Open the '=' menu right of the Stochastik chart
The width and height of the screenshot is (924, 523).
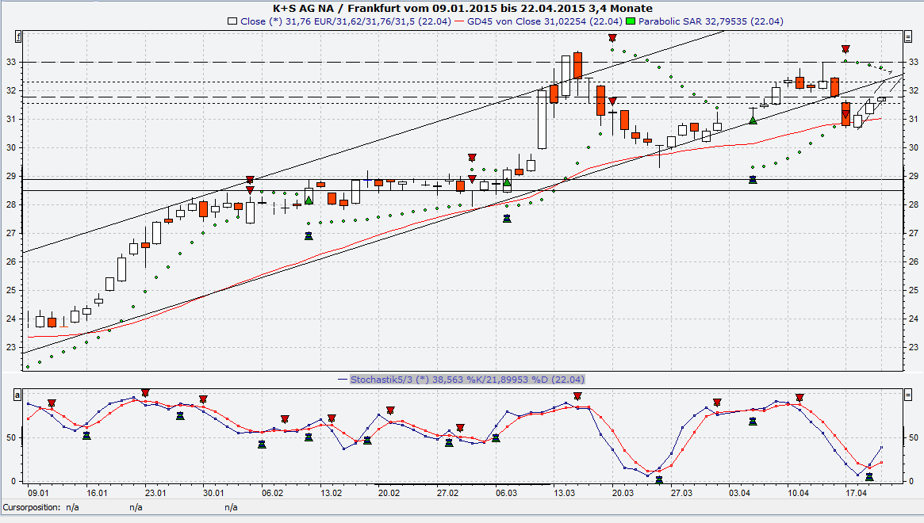[907, 395]
